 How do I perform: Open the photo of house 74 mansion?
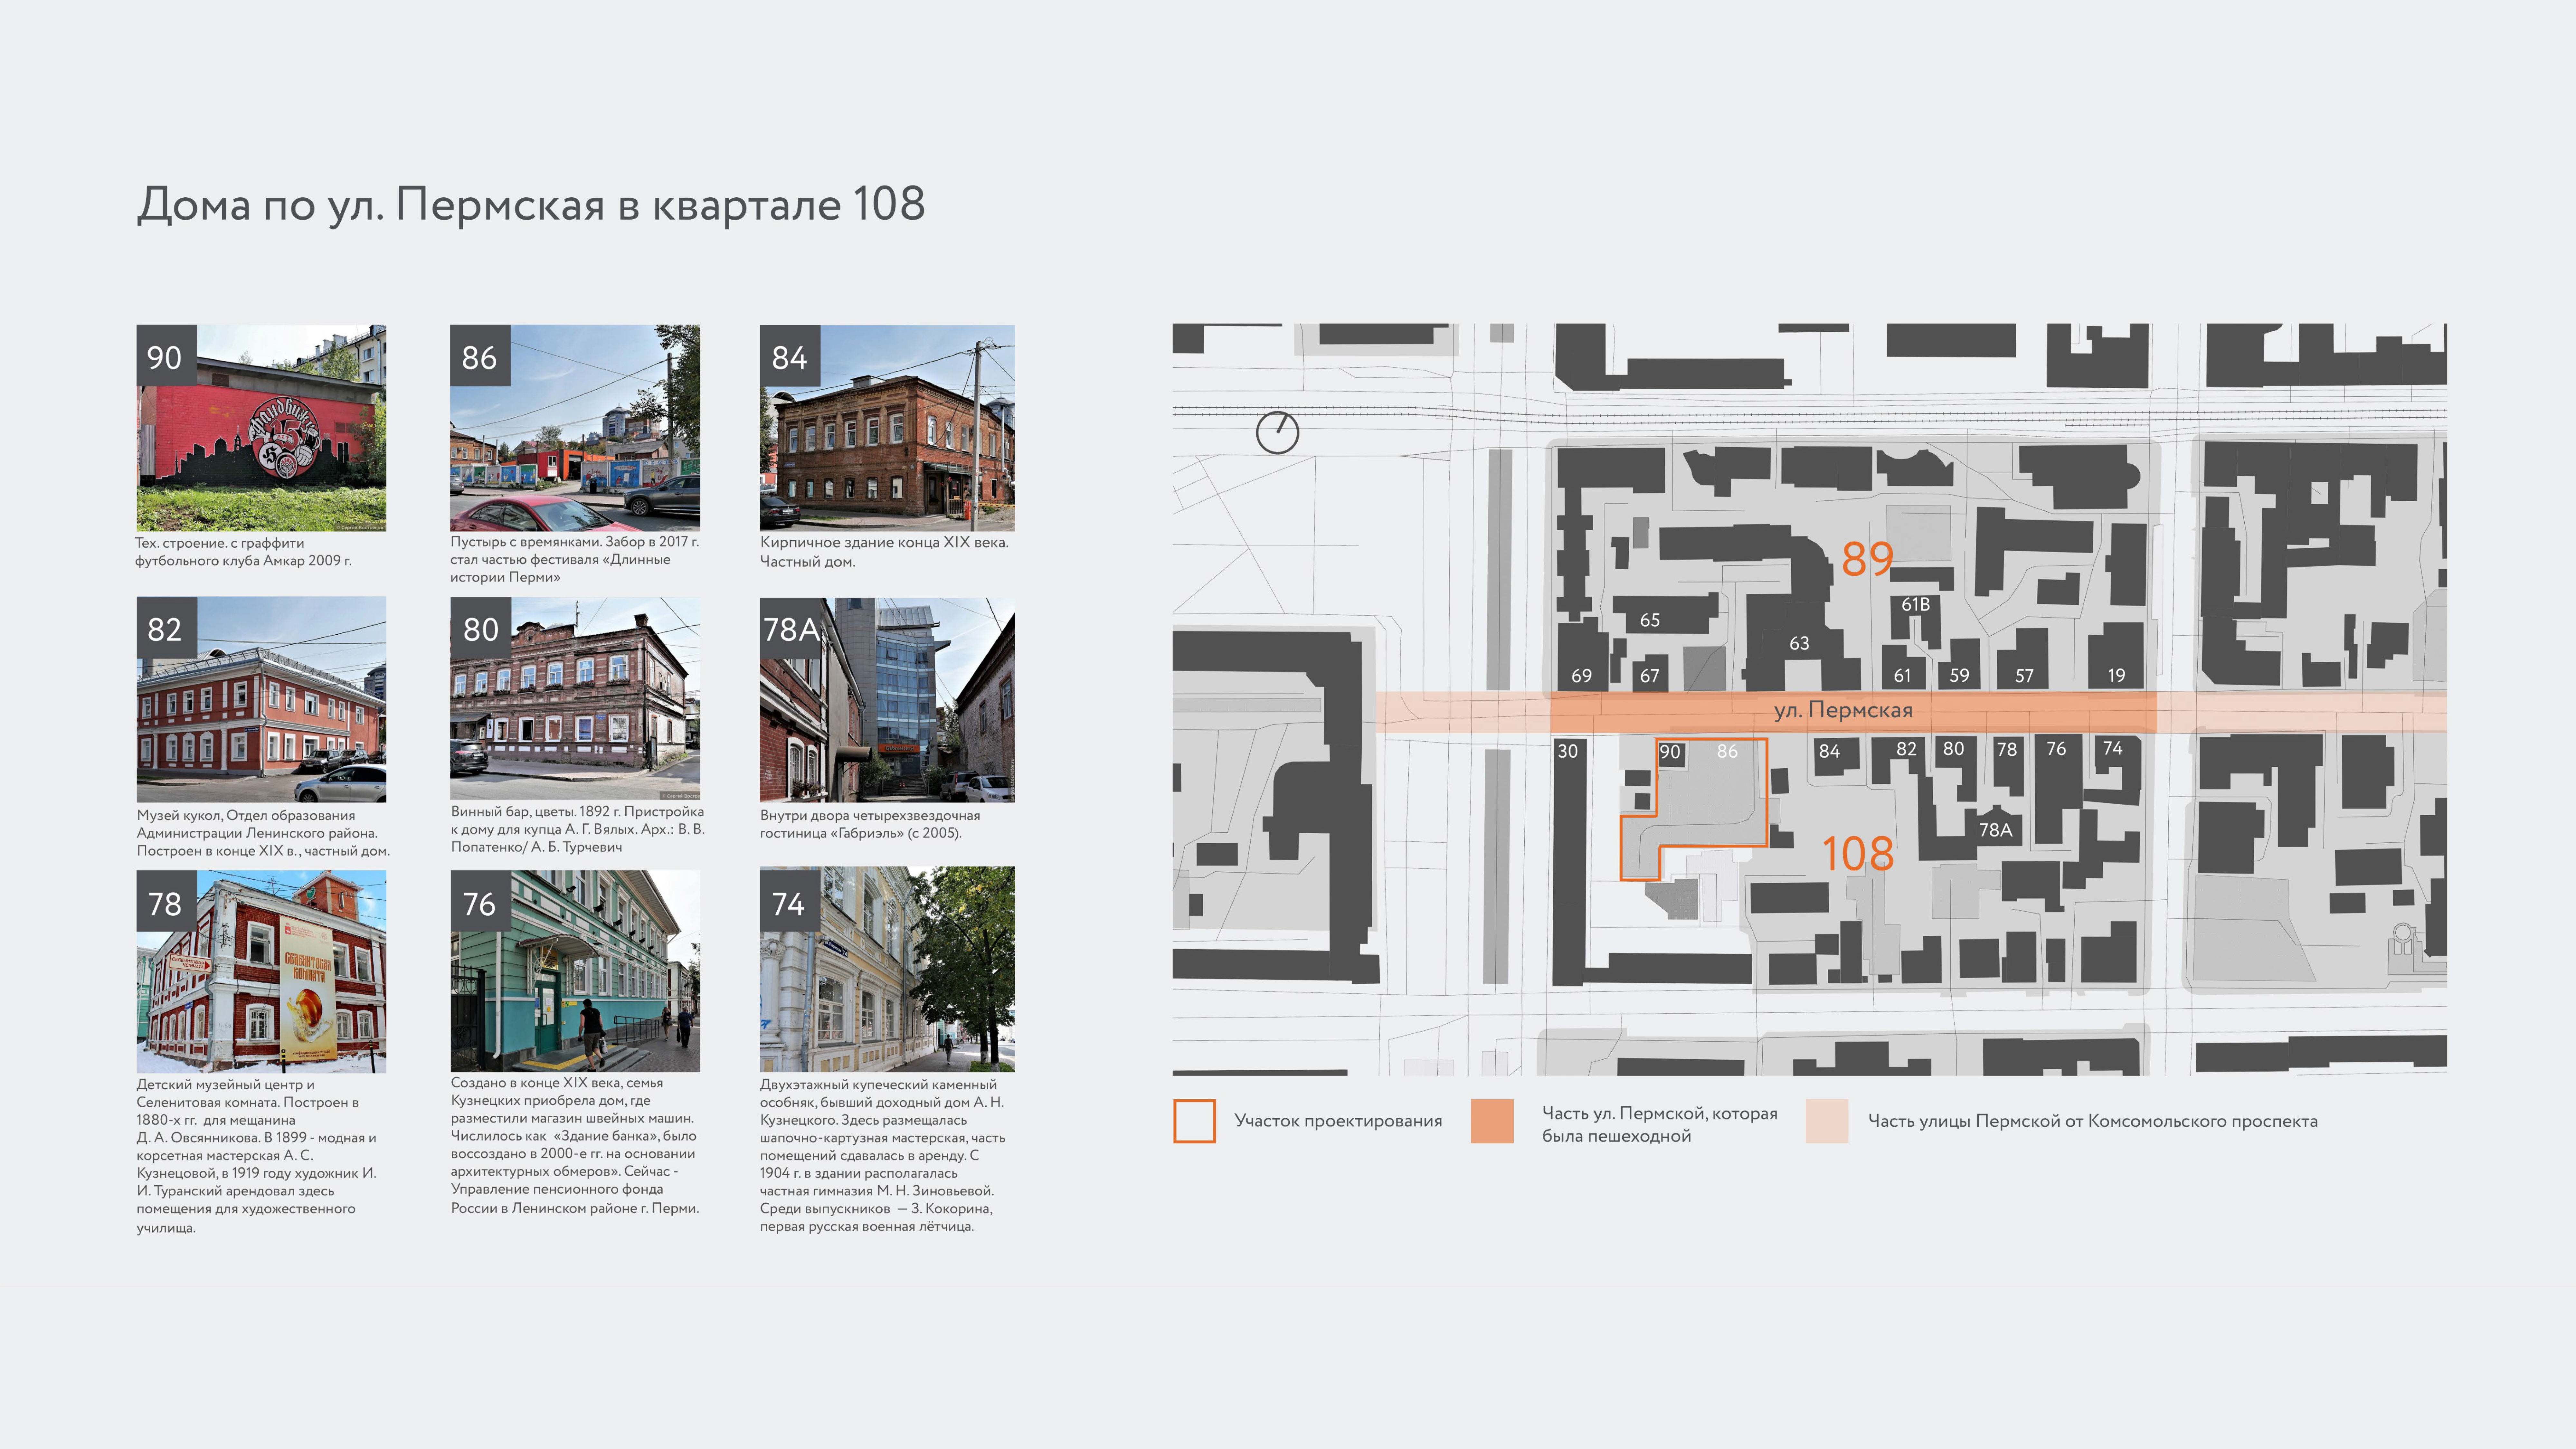point(887,969)
